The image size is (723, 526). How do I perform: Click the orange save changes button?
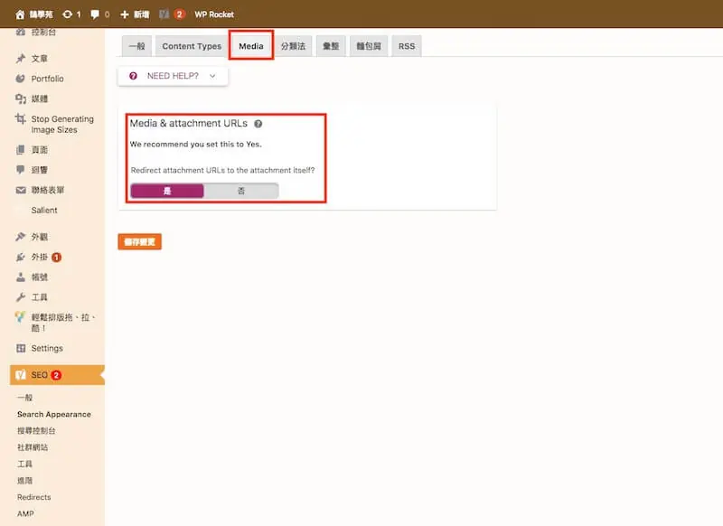coord(140,242)
